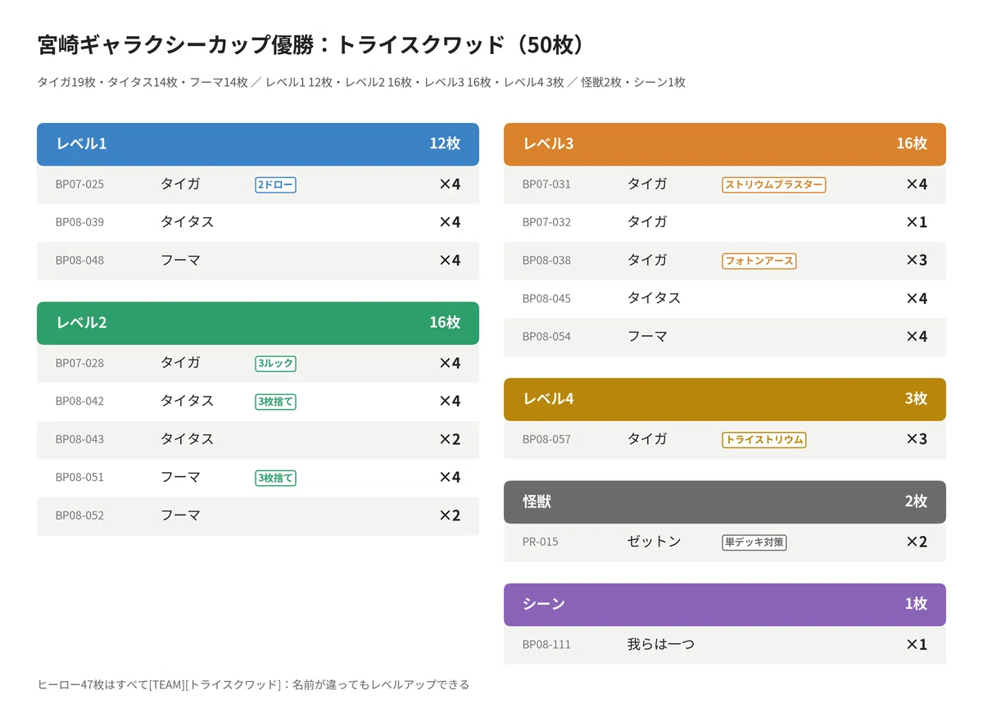This screenshot has height=713, width=983.
Task: Click the name フーマ in the BP08-048 row
Action: (x=180, y=260)
